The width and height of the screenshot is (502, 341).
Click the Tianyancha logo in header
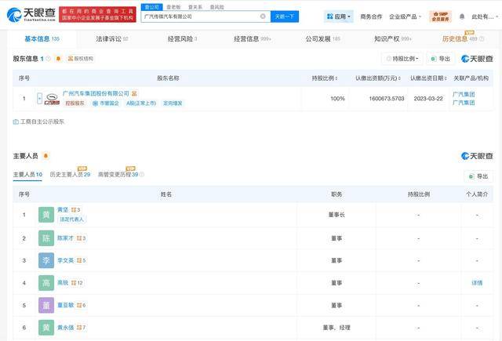[35, 16]
